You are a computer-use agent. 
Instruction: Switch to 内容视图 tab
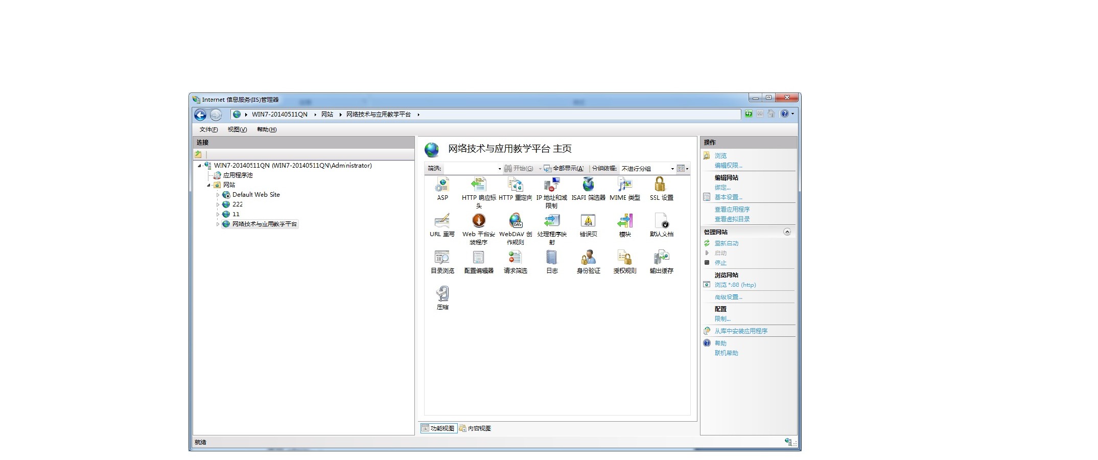[x=475, y=428]
